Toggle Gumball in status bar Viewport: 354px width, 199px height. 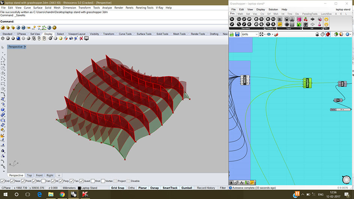pos(187,188)
